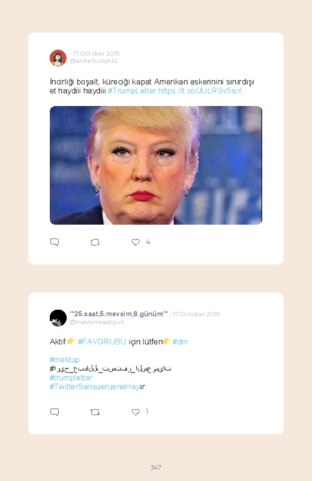This screenshot has height=481, width=312.
Task: Click reply icon on first tweet
Action: click(55, 242)
